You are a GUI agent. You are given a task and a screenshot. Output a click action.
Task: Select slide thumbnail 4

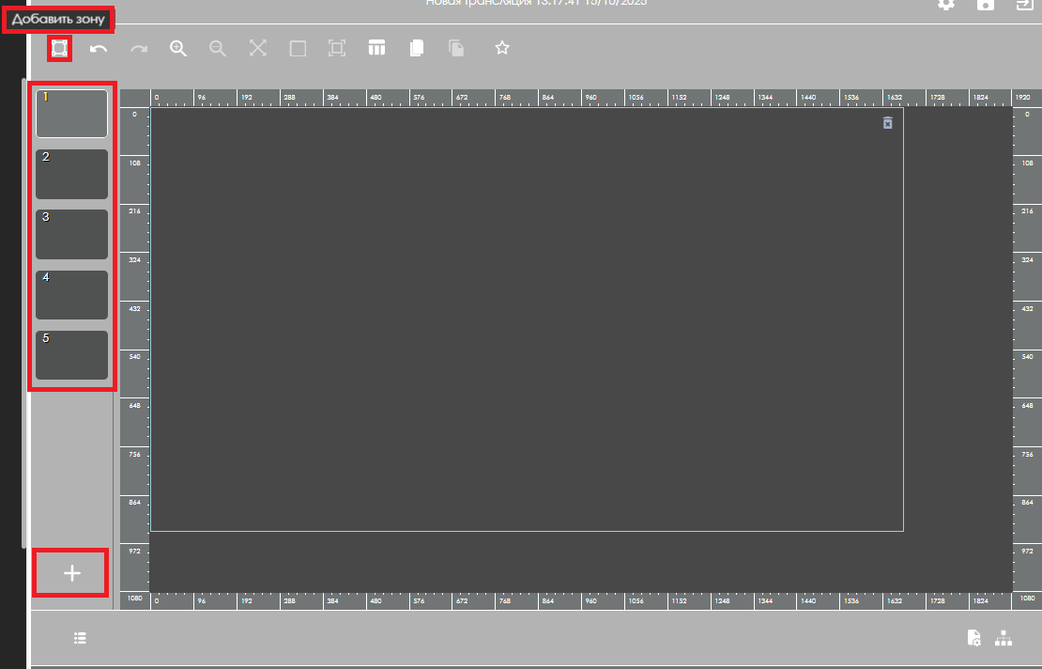tap(71, 295)
